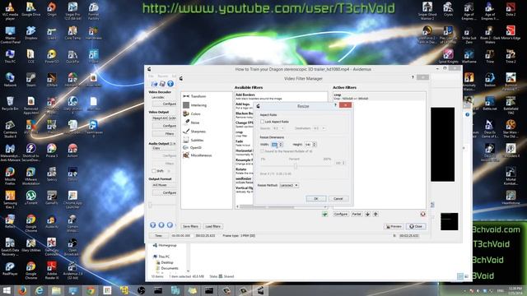Click Save filters button

190,227
